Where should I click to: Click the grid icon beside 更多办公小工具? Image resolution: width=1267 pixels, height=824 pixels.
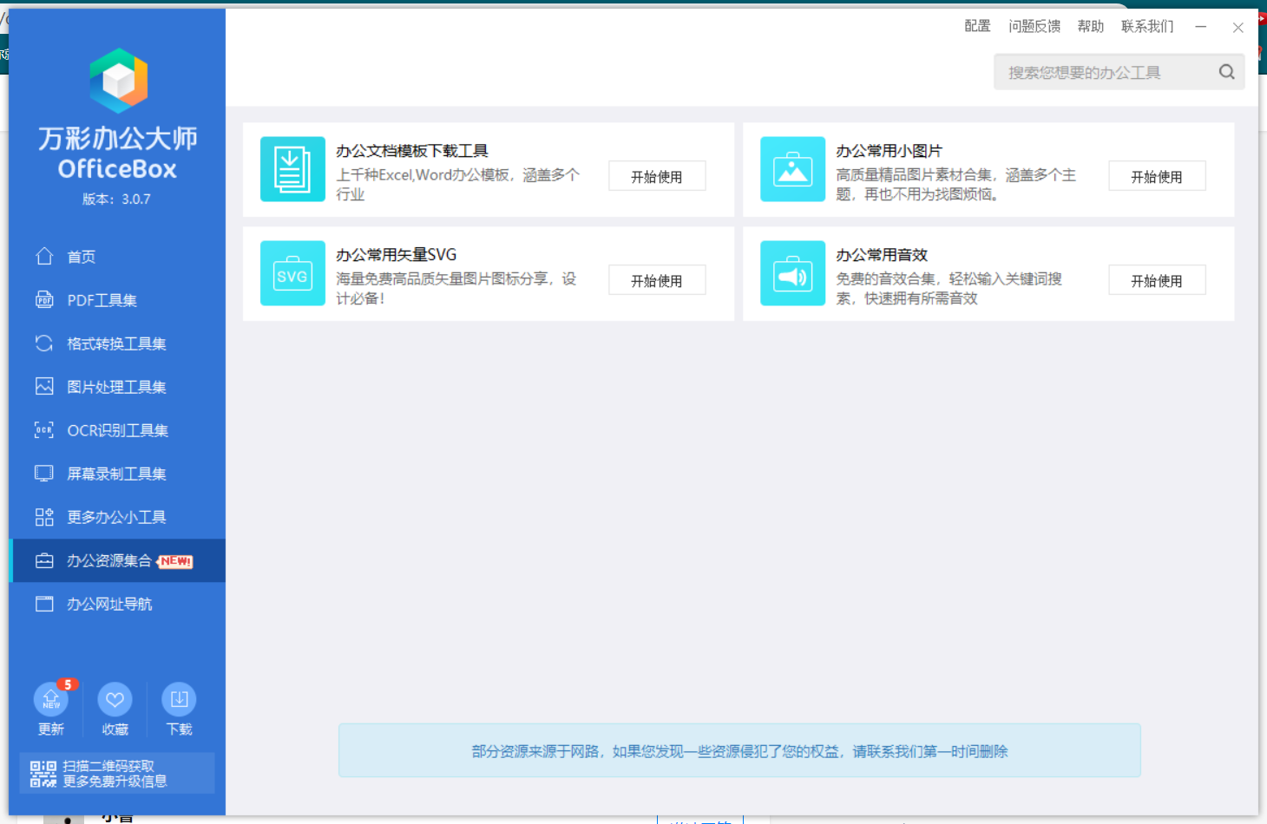pyautogui.click(x=44, y=517)
